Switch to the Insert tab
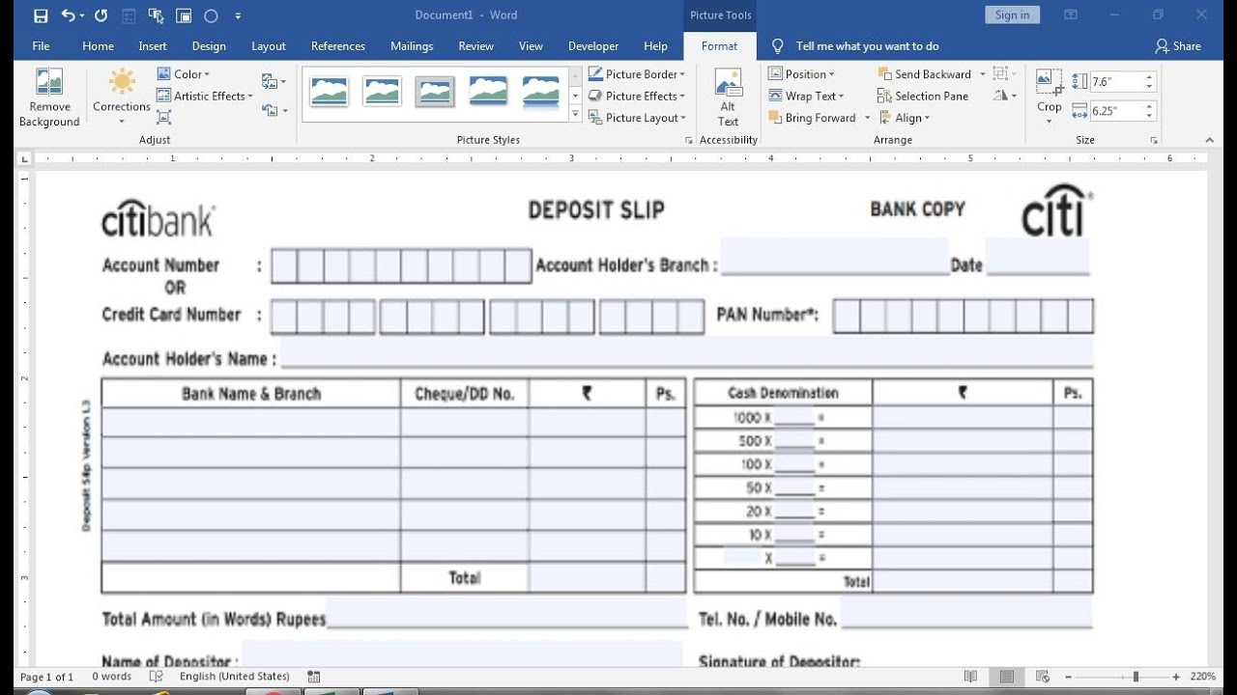The height and width of the screenshot is (695, 1237). 153,46
